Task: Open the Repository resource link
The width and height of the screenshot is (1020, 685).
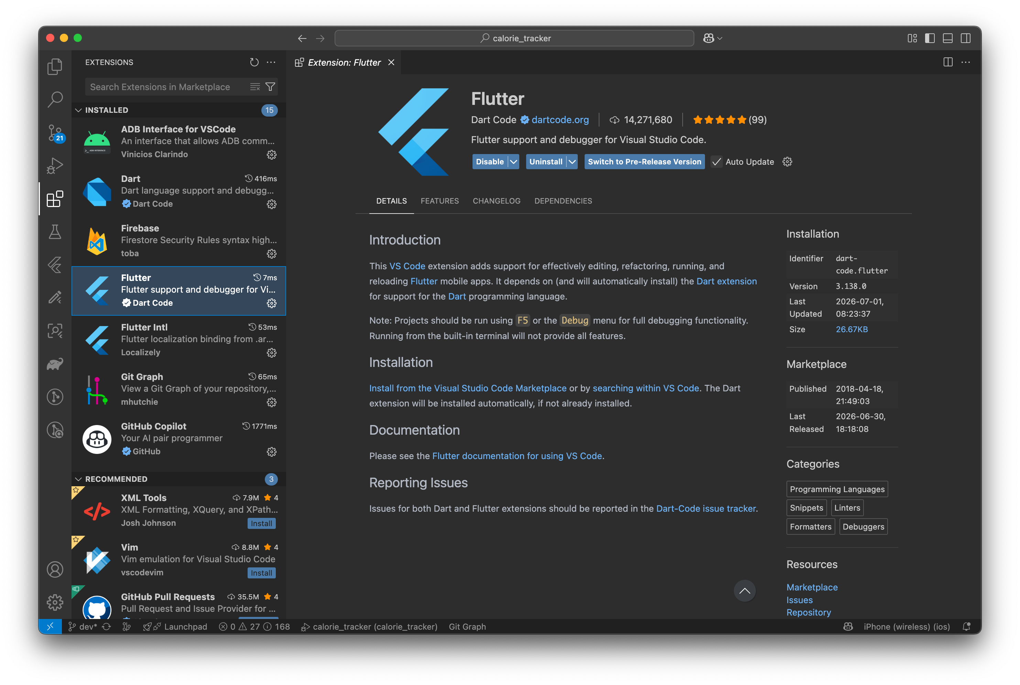Action: [x=809, y=612]
